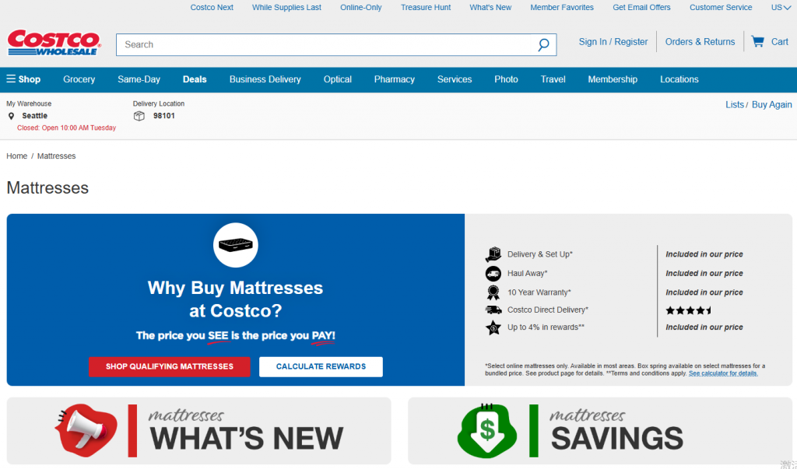Open the shopping cart icon
Image resolution: width=797 pixels, height=469 pixels.
click(757, 42)
